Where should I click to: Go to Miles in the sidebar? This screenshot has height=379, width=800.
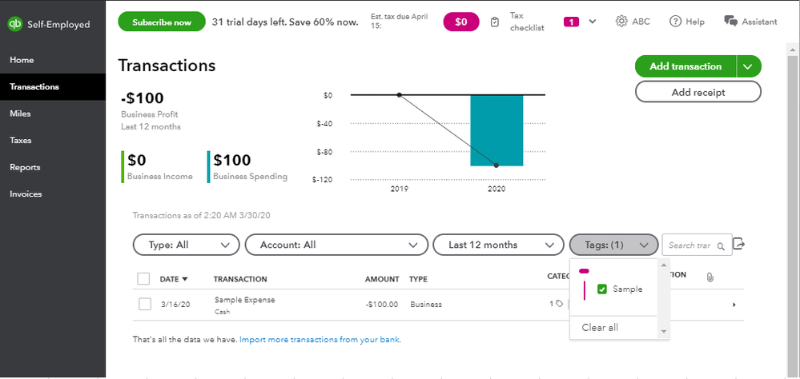20,114
